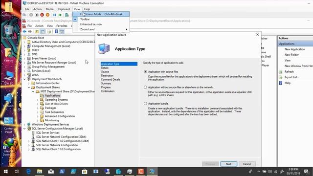Image resolution: width=313 pixels, height=176 pixels.
Task: Click the Command Details wizard step
Action: point(111,79)
